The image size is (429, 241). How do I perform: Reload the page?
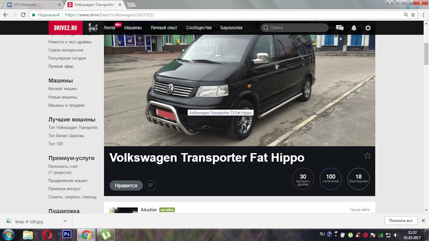point(23,15)
